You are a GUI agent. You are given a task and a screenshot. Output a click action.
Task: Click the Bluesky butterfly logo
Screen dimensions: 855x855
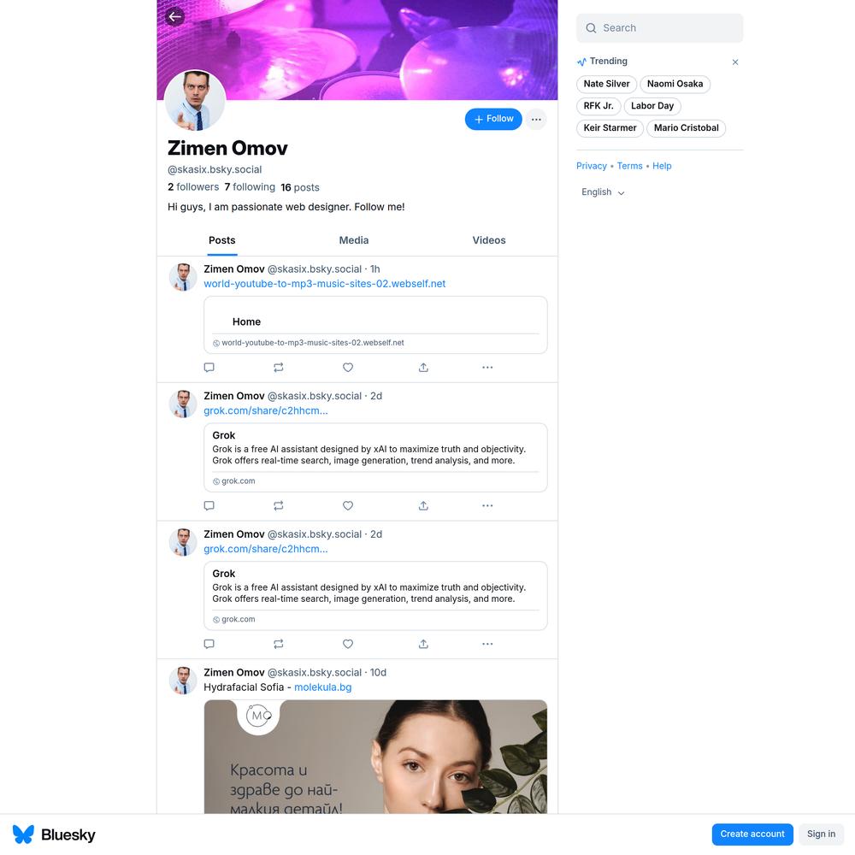(x=23, y=834)
